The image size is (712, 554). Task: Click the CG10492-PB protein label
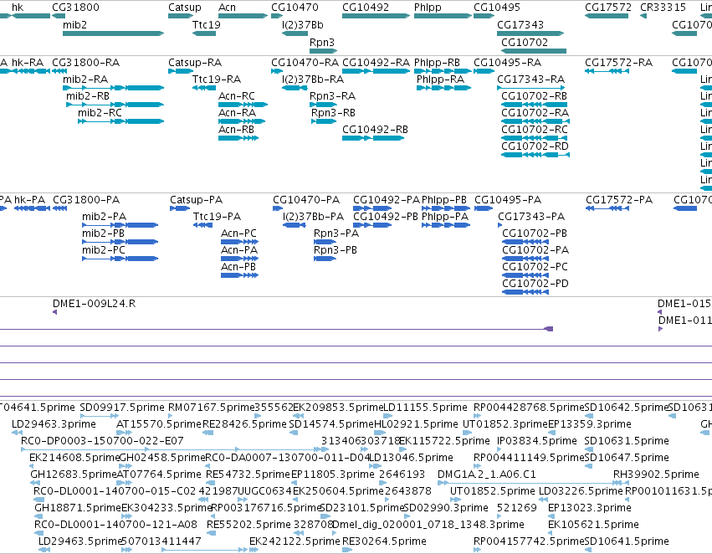tap(386, 217)
